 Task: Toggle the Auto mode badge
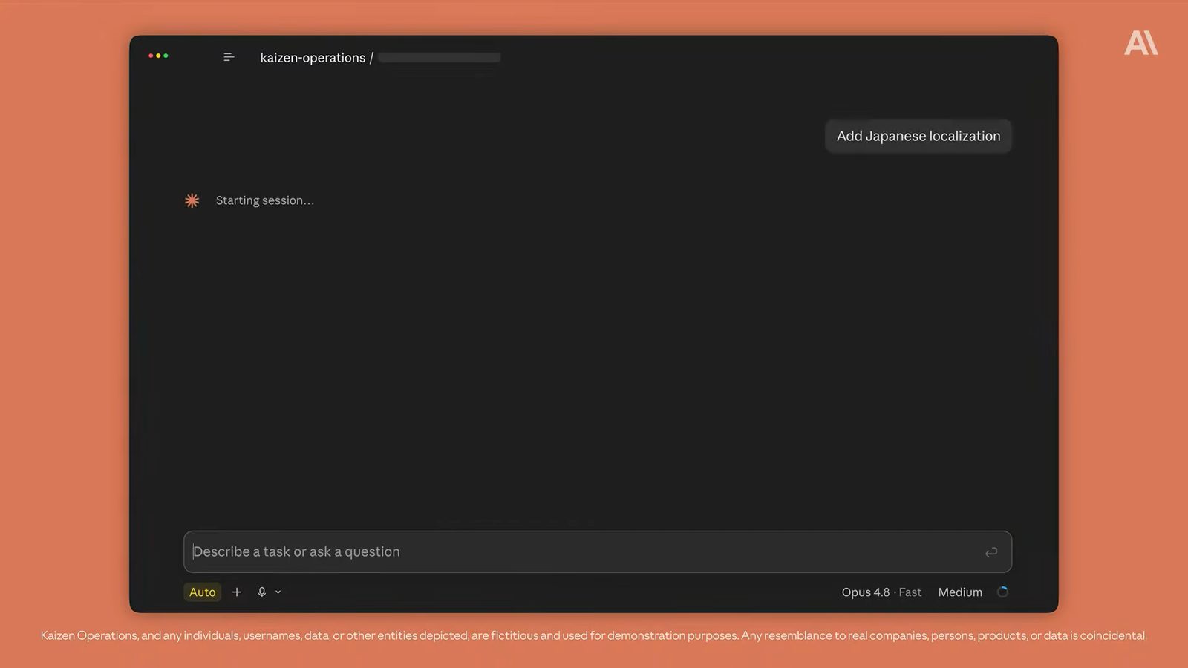point(202,592)
